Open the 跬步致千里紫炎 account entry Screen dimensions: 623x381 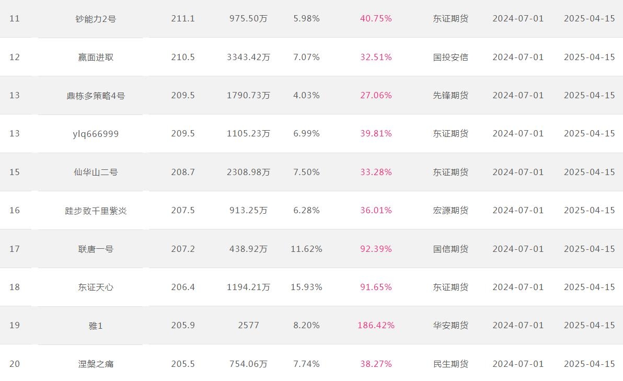pos(96,211)
